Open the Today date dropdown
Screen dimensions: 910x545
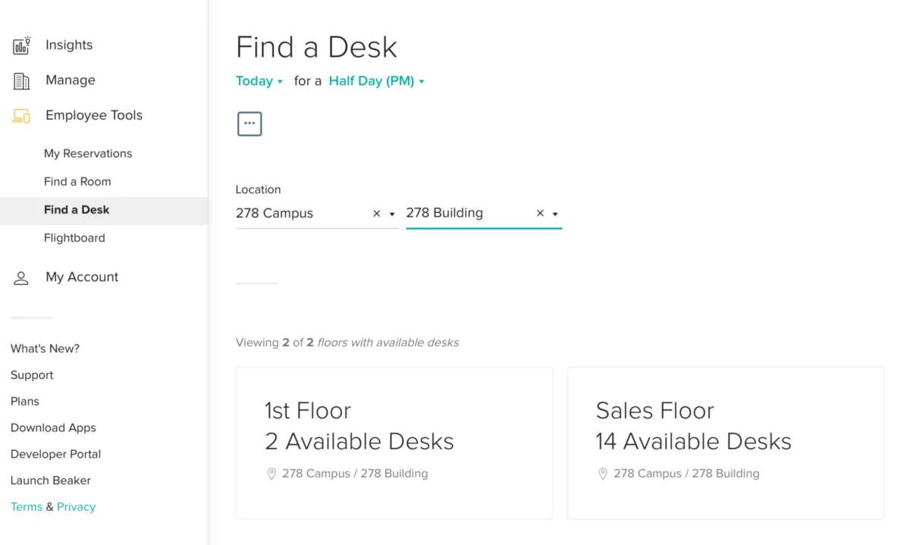pos(259,81)
